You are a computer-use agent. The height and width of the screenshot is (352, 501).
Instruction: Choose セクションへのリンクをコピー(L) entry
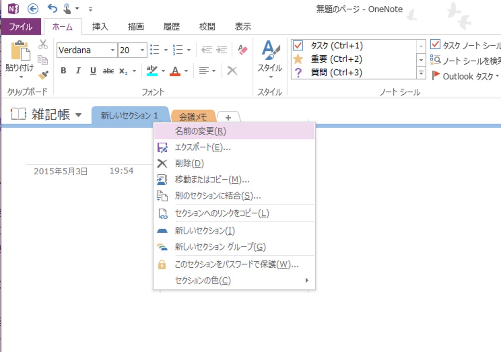click(x=234, y=214)
